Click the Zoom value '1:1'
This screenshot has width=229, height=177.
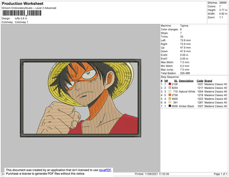click(x=221, y=18)
